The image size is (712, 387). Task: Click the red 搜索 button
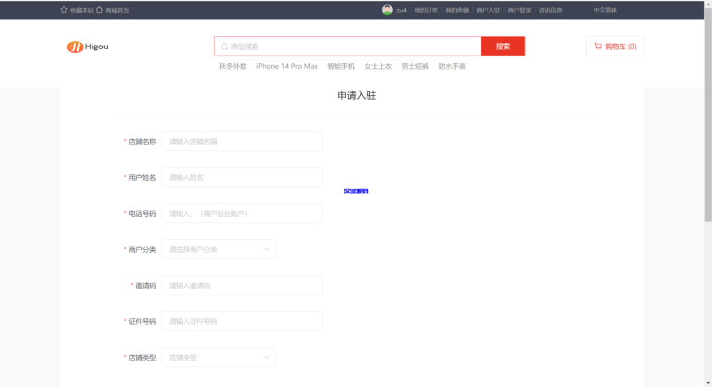pyautogui.click(x=503, y=47)
